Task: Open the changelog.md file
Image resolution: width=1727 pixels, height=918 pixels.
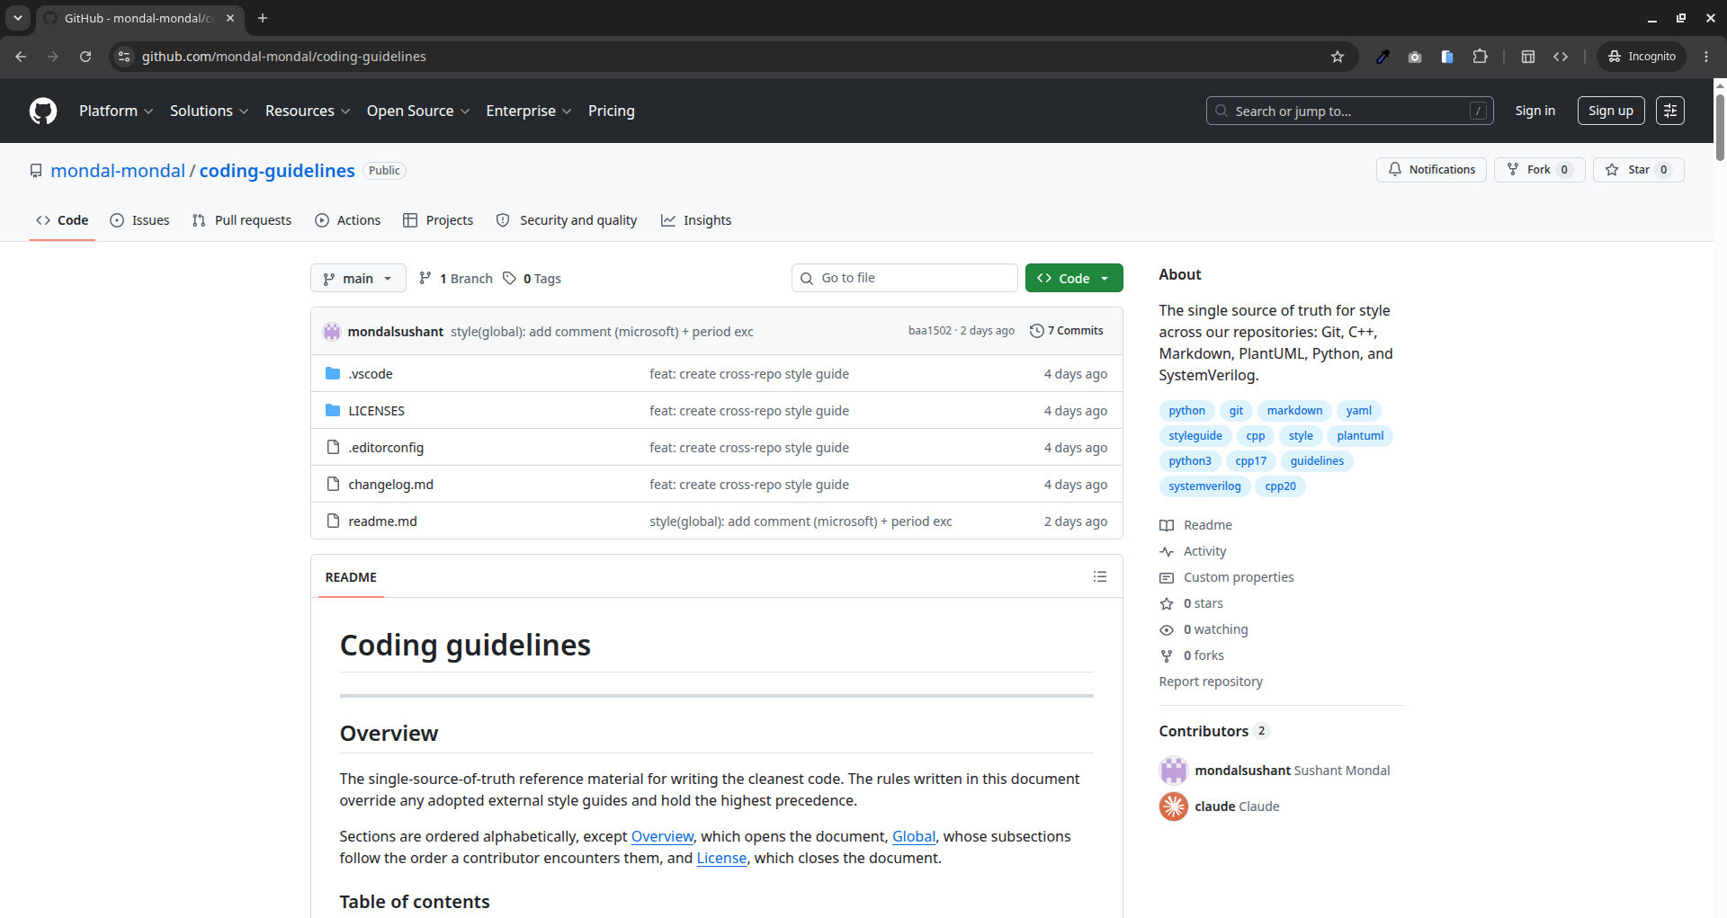Action: click(x=390, y=485)
